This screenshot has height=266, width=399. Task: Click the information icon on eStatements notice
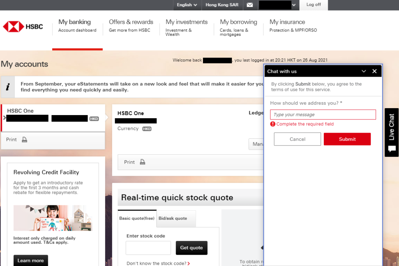pos(8,87)
